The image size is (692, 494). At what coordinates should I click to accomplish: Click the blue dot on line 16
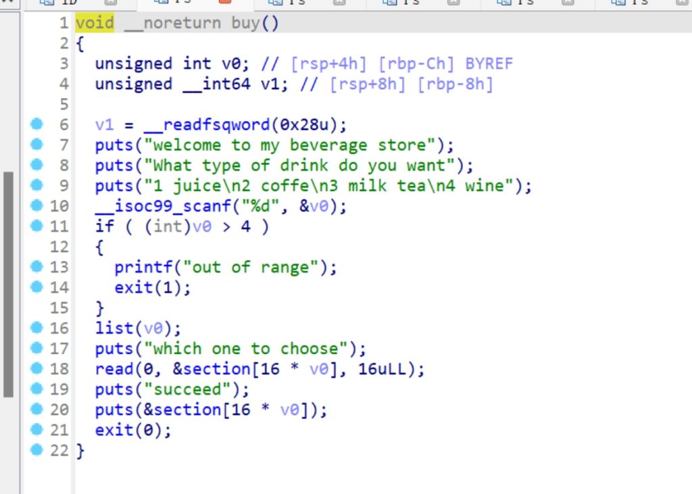[x=36, y=328]
